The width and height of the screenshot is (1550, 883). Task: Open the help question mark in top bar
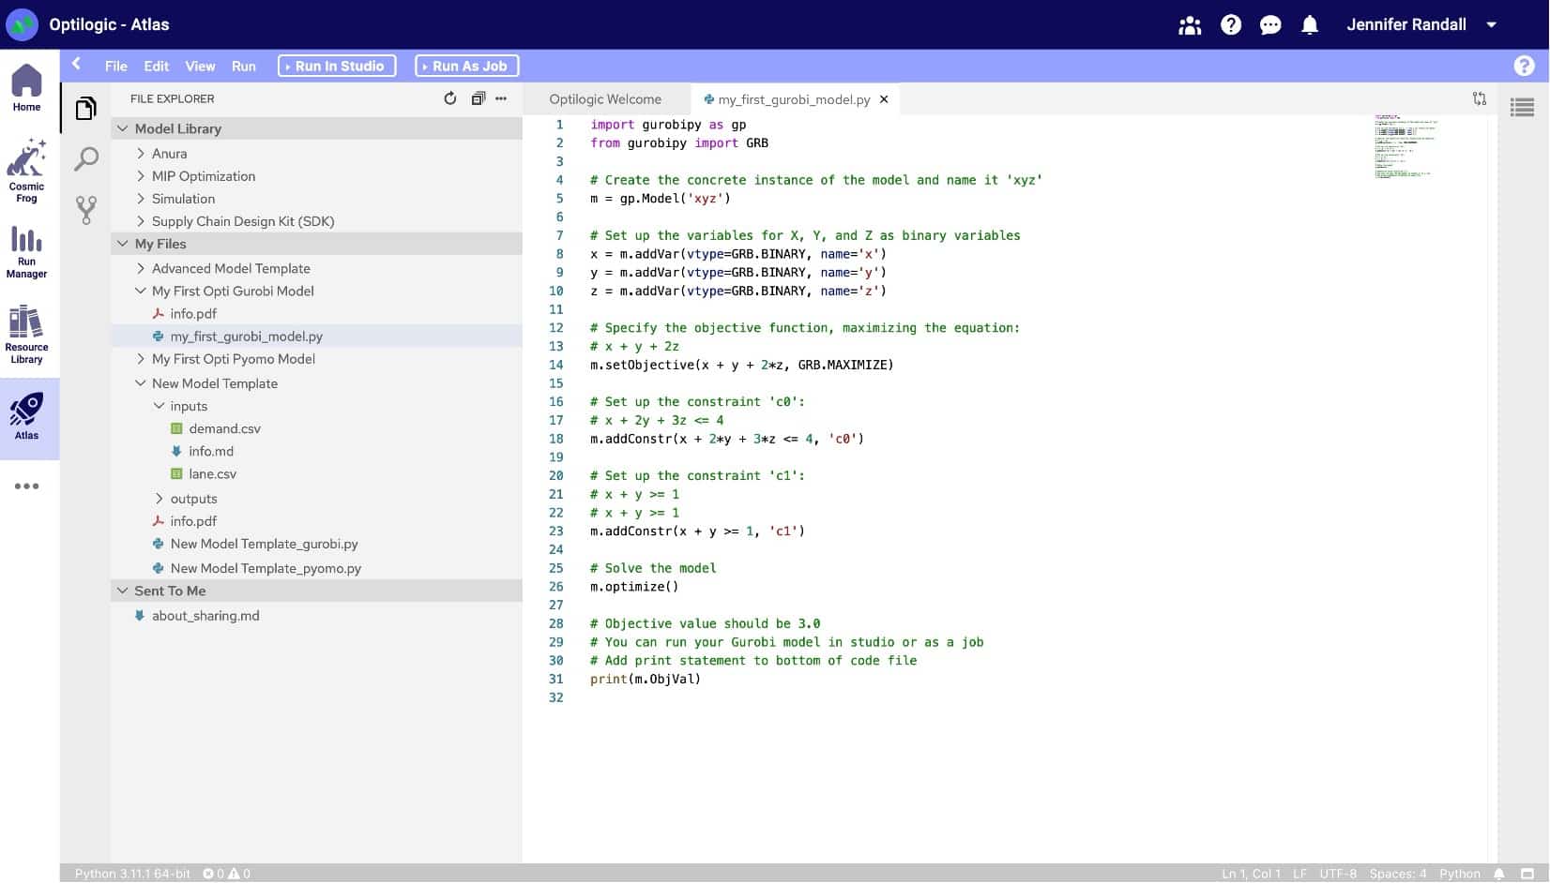(1230, 25)
